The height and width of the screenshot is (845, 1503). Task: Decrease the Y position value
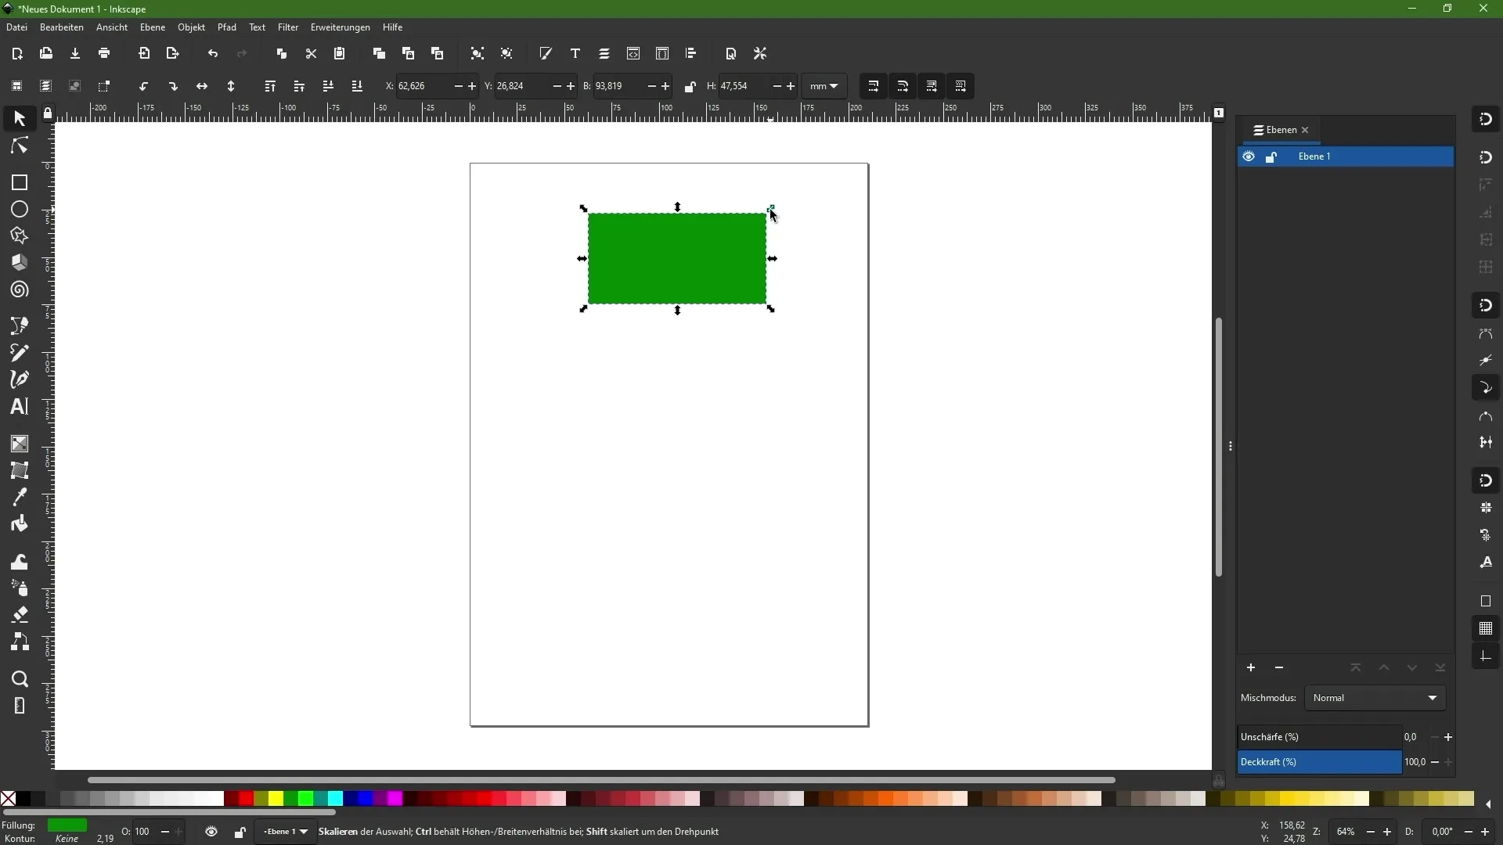click(557, 86)
